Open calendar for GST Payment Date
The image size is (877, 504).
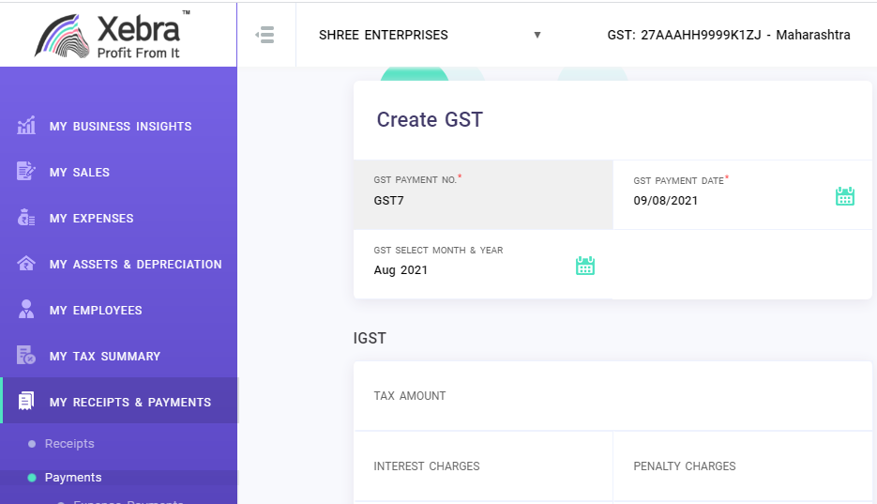tap(845, 196)
